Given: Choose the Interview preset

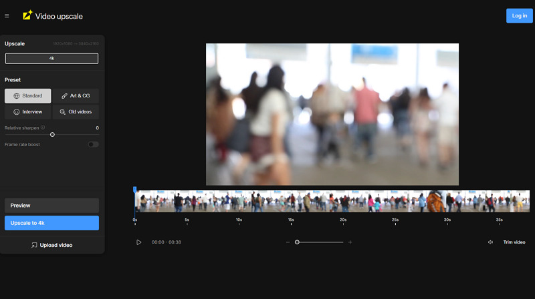Looking at the screenshot, I should (28, 112).
